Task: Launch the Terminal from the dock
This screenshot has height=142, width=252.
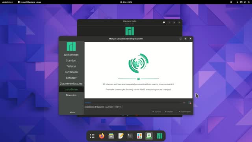Action: (x=130, y=136)
